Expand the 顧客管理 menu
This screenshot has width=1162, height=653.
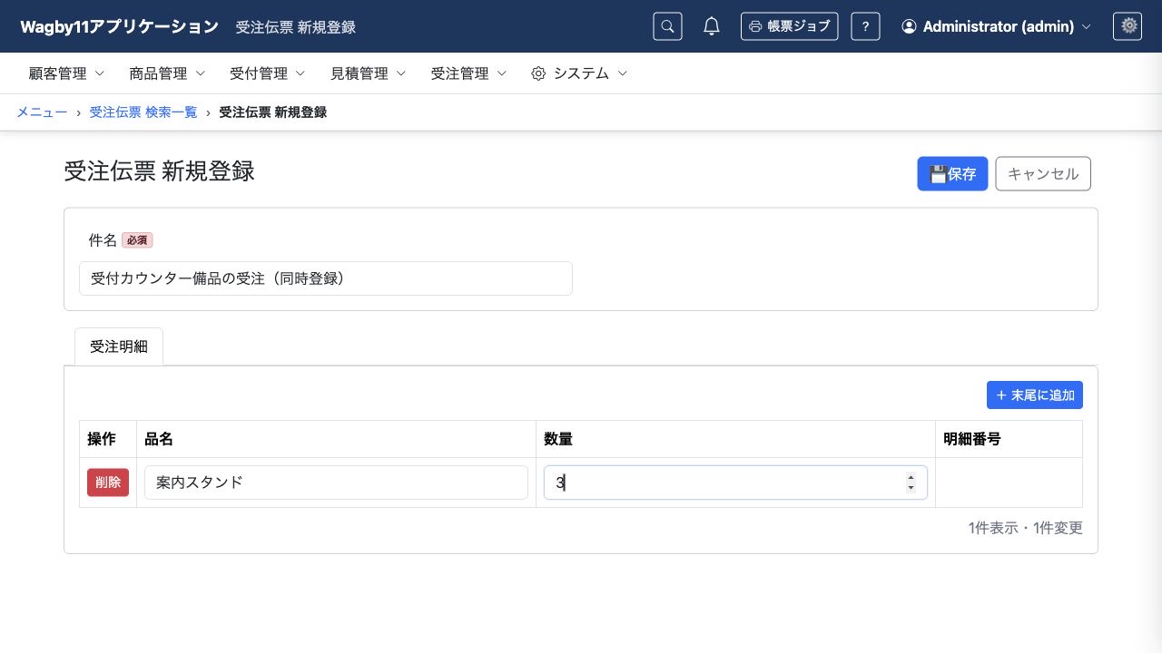(67, 73)
